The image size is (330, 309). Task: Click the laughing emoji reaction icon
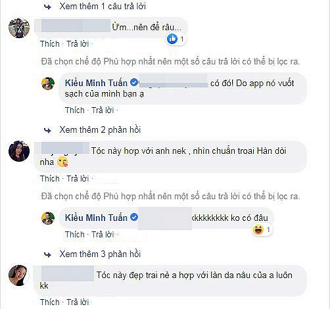pyautogui.click(x=258, y=230)
